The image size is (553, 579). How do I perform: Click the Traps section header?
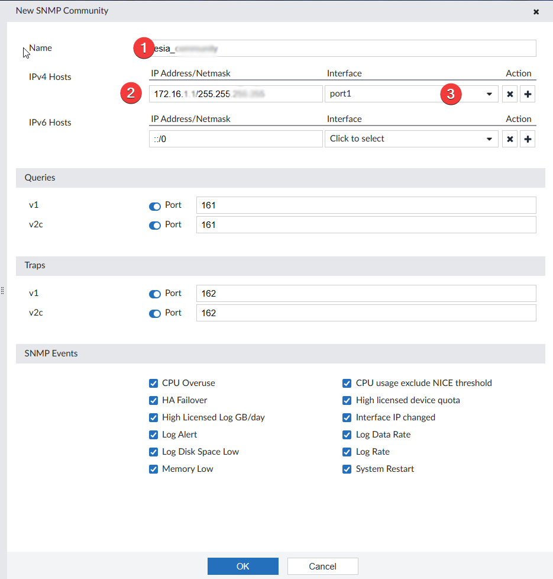(x=280, y=265)
